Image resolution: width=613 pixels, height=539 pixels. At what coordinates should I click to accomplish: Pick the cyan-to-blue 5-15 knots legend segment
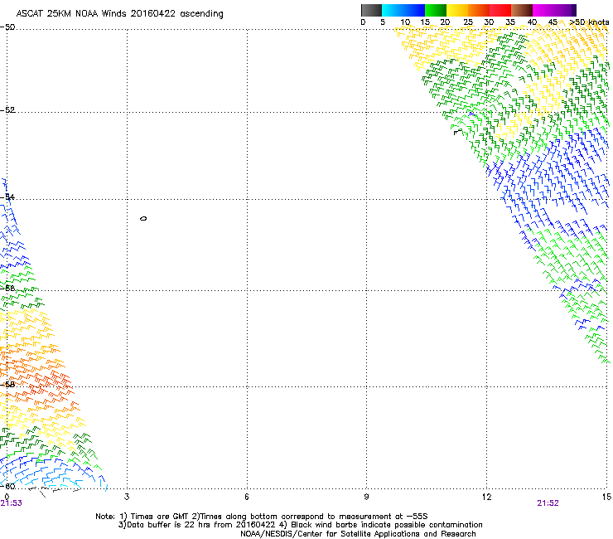(403, 10)
